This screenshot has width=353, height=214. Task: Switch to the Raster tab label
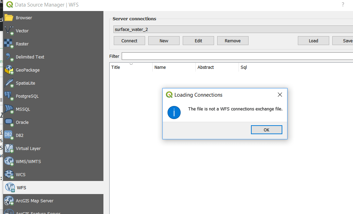(x=22, y=44)
